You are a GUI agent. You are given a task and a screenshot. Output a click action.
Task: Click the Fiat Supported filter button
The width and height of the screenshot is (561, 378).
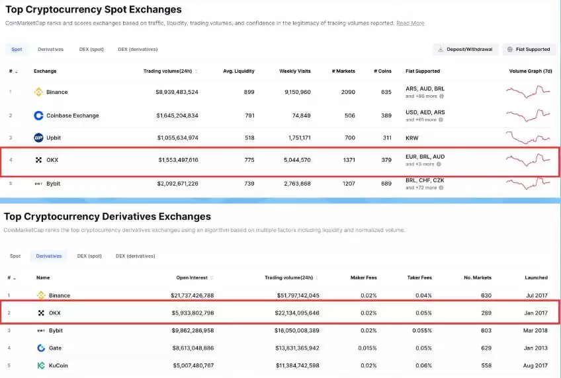click(529, 49)
